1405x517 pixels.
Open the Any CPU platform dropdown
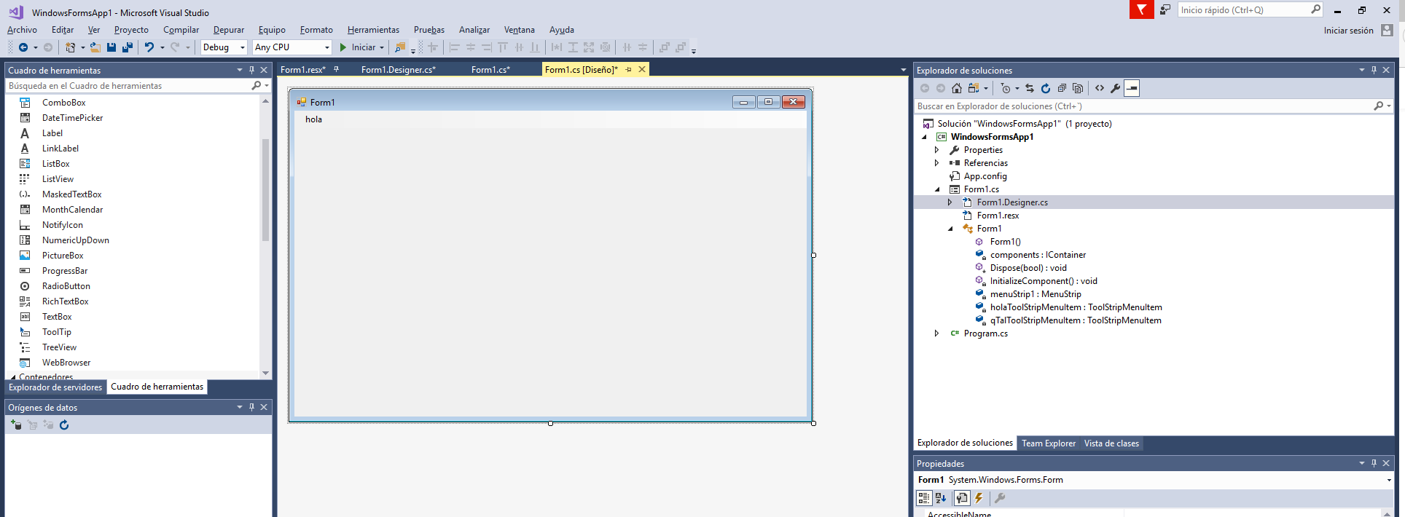(x=292, y=47)
